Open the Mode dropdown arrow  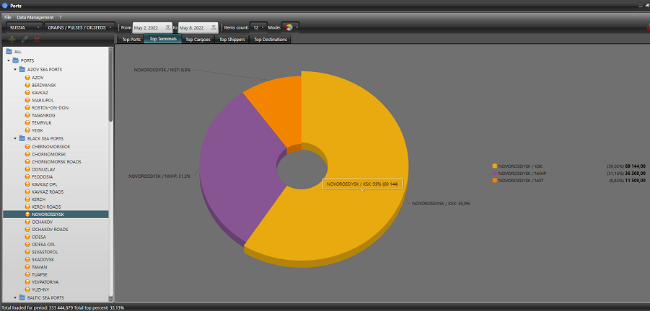297,27
